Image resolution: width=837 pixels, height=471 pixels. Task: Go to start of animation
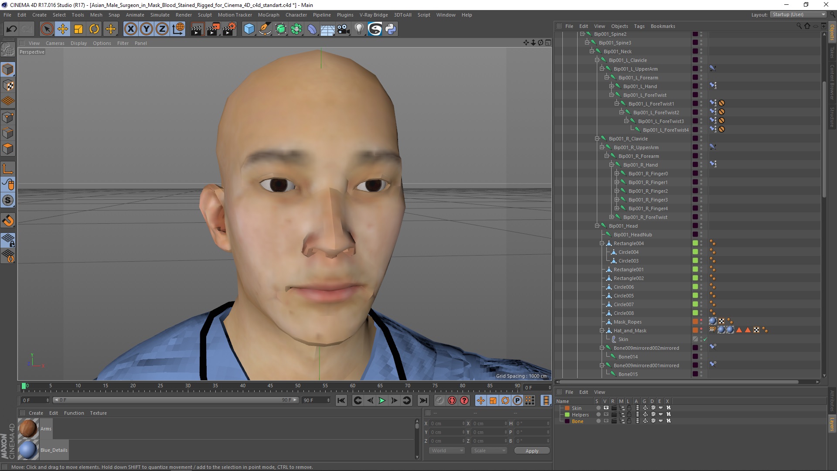point(341,400)
